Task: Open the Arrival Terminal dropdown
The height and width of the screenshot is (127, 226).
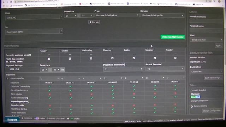Action: 165,69
